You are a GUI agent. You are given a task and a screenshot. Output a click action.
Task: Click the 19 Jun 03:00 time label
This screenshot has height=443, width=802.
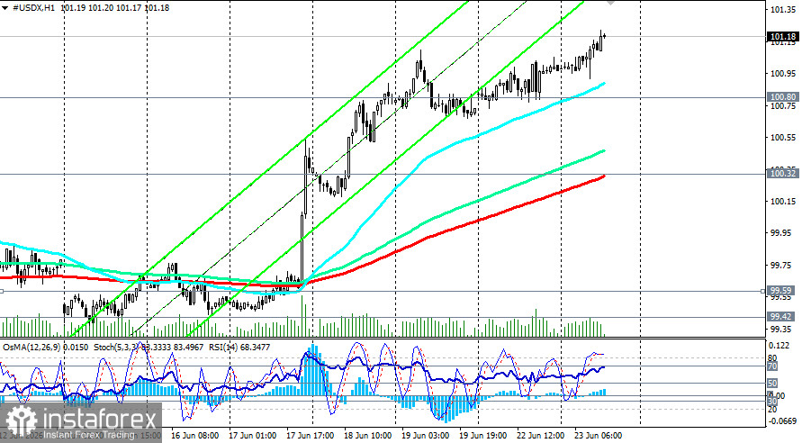click(426, 436)
